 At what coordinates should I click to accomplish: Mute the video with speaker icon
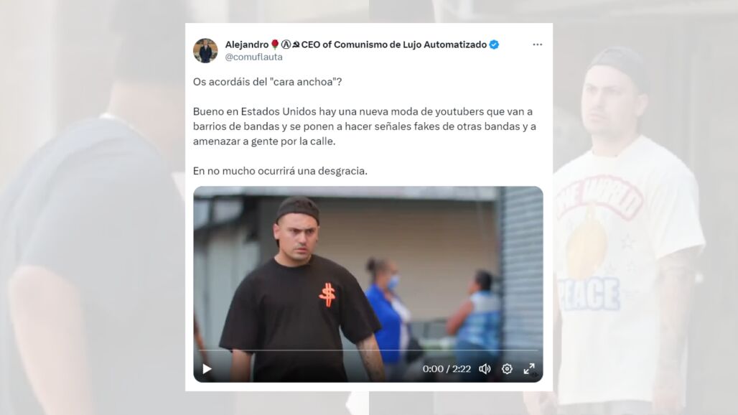pyautogui.click(x=485, y=369)
